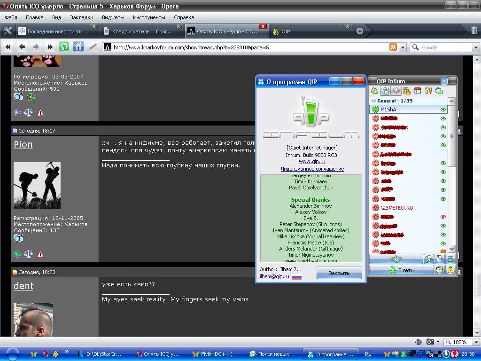Screen dimensions: 481x361
Task: Click the Windows Start orb
Action: (x=12, y=354)
